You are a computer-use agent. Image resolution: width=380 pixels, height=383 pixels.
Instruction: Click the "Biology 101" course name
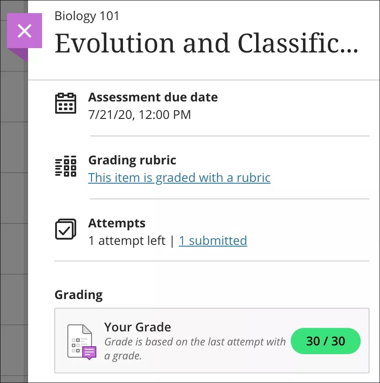tap(87, 16)
